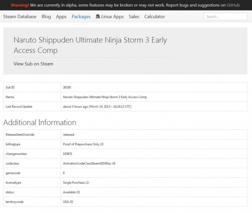Screen dimensions: 252x213
Task: Open the Steam Database home link
Action: coord(20,16)
